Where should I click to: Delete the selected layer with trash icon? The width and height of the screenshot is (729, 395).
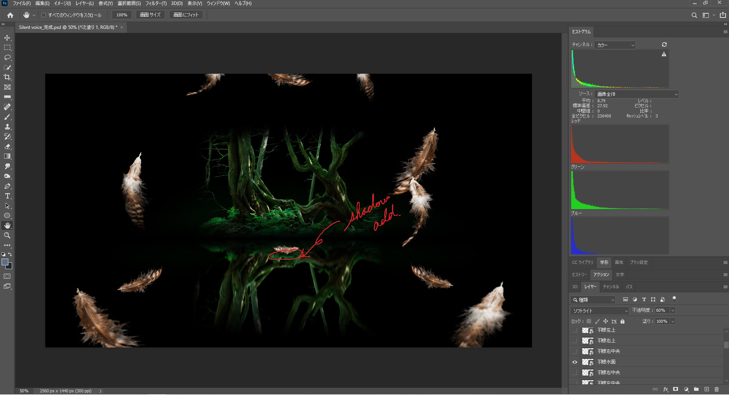717,389
